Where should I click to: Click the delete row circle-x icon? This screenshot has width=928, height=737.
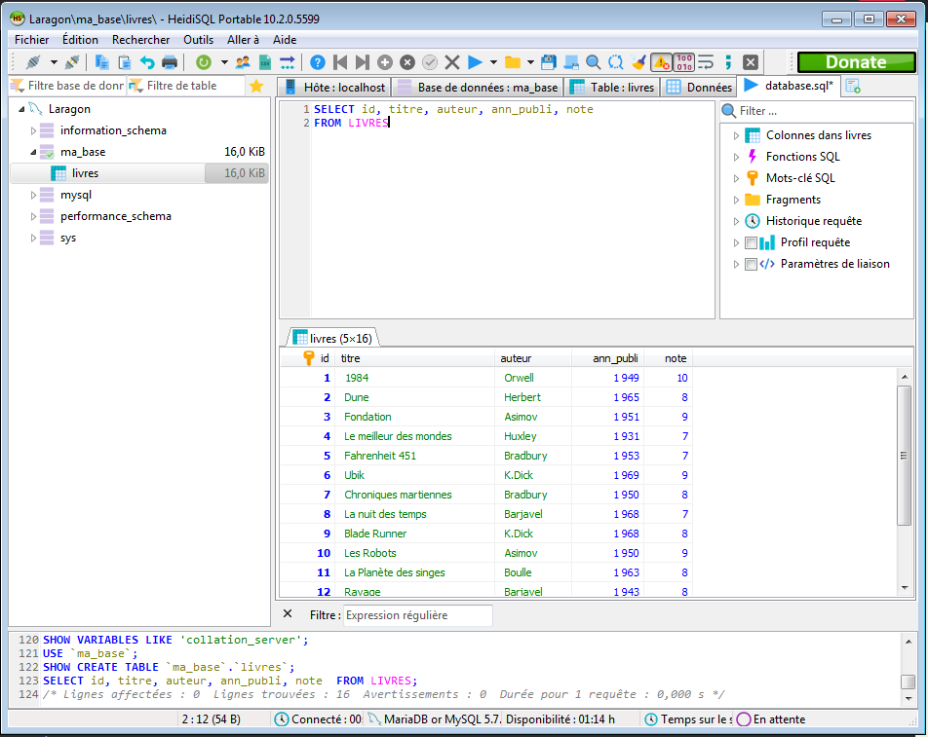(407, 62)
